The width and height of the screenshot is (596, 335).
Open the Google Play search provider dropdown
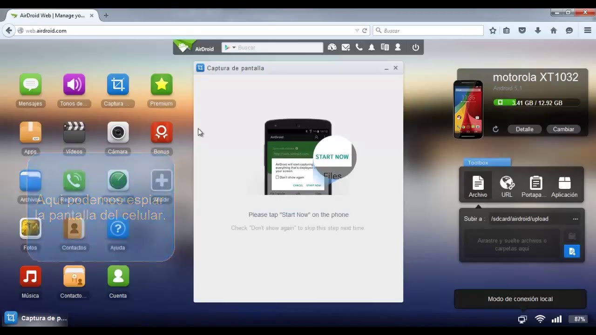tap(230, 47)
